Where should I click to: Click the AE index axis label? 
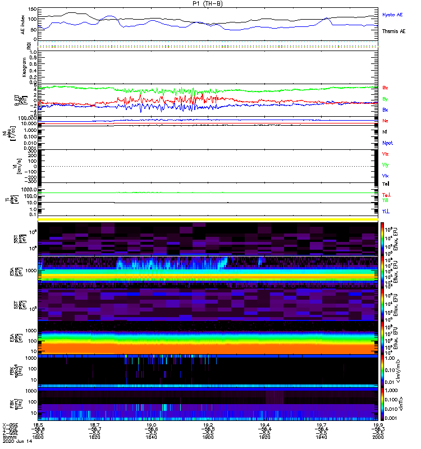tap(22, 24)
